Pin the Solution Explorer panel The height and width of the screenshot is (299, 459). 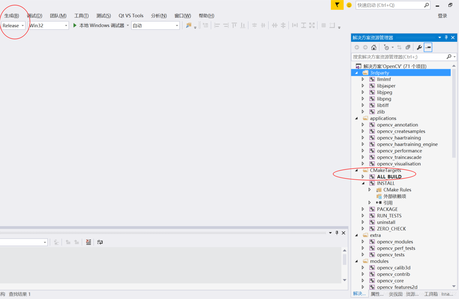coord(446,37)
